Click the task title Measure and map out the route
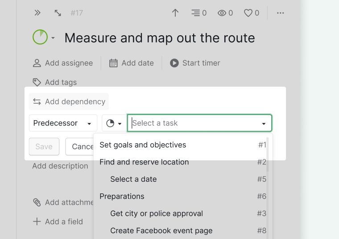 [x=160, y=38]
